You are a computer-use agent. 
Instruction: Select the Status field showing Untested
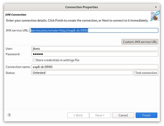82,73
